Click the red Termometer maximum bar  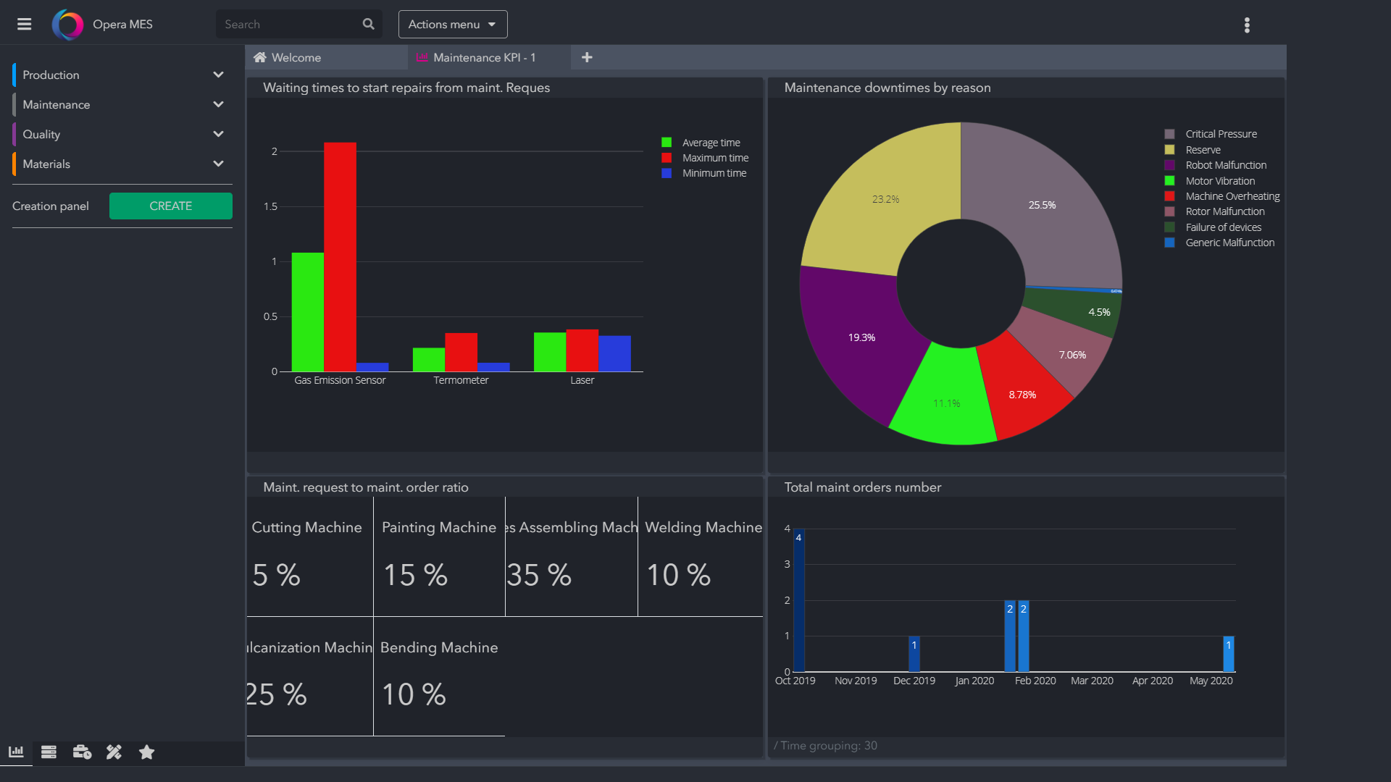click(461, 353)
